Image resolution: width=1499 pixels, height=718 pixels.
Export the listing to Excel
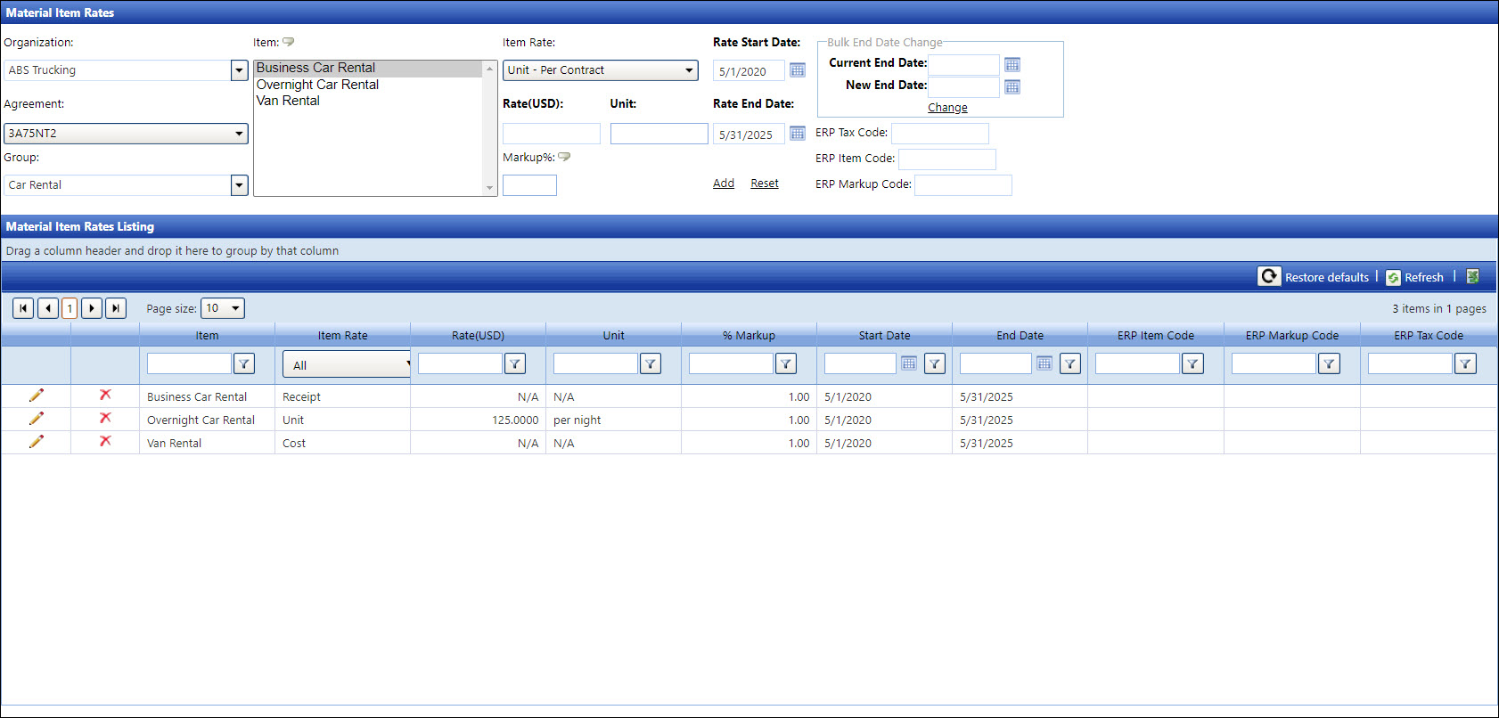coord(1473,277)
